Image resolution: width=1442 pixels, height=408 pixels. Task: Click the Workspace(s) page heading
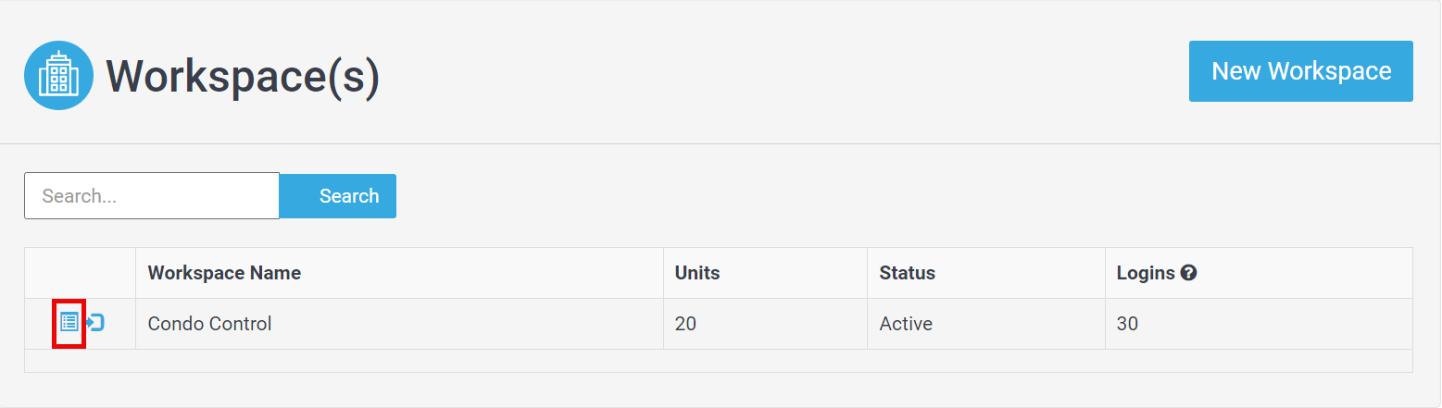(x=243, y=76)
